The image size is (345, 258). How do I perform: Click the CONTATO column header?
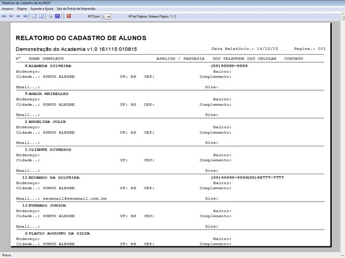click(x=294, y=58)
